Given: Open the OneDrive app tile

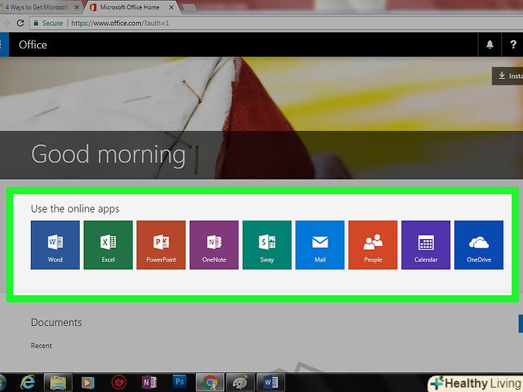Looking at the screenshot, I should tap(479, 245).
